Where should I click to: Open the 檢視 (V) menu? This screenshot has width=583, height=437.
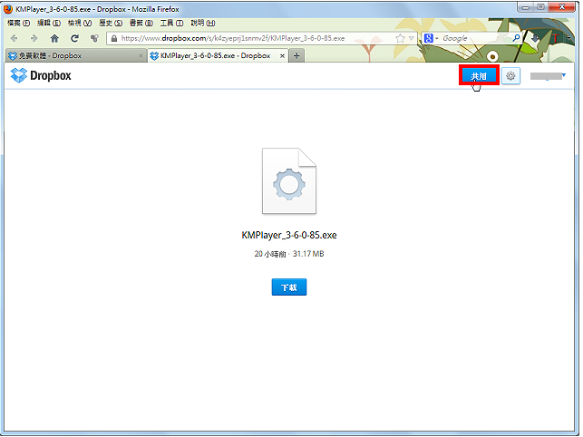coord(80,23)
